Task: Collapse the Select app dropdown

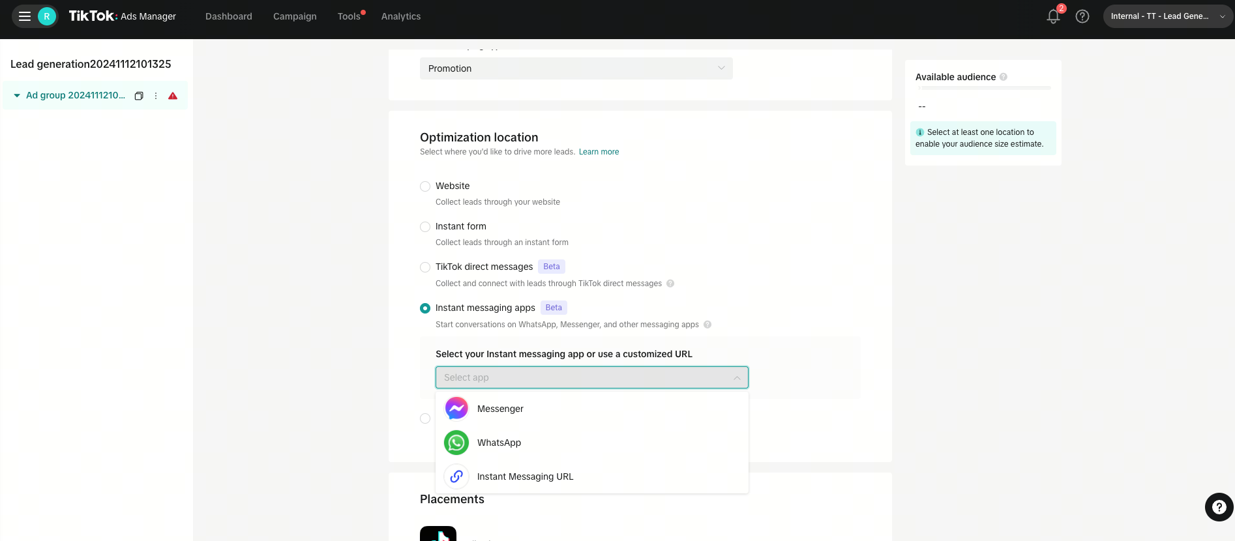Action: (x=592, y=377)
